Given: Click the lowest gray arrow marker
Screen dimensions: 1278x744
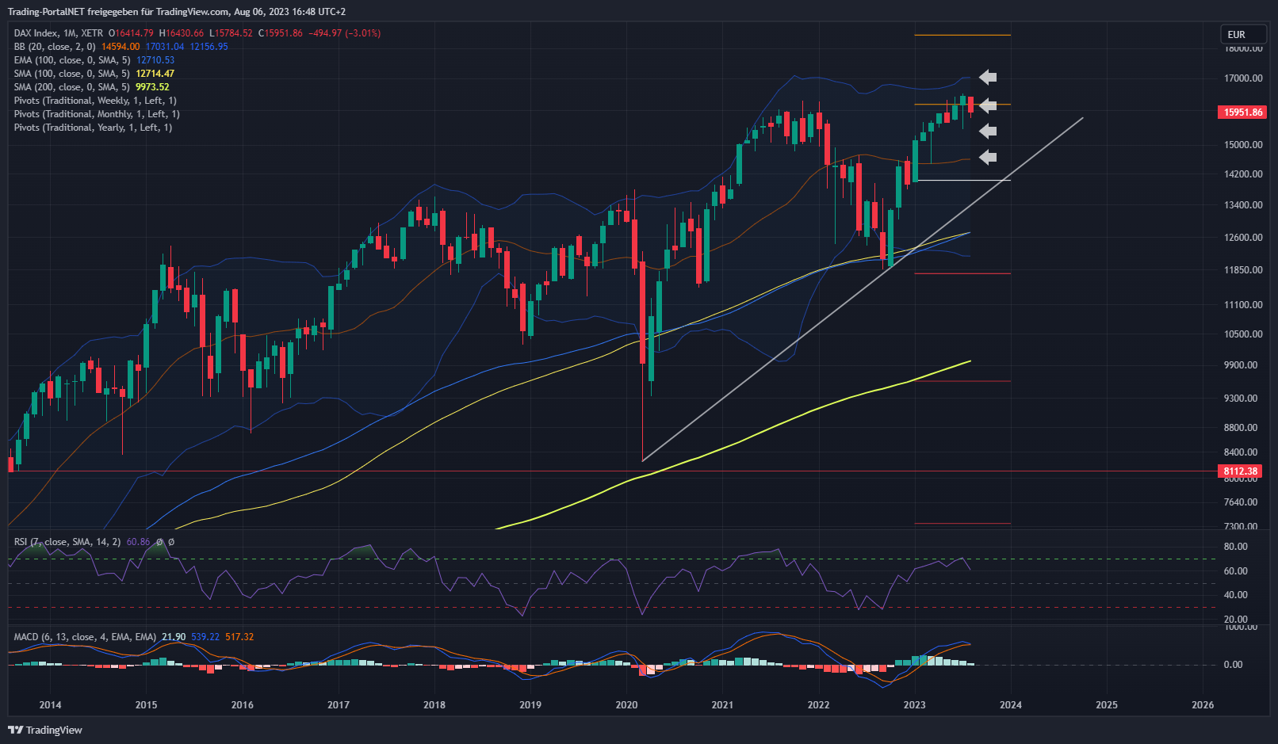Looking at the screenshot, I should click(987, 158).
